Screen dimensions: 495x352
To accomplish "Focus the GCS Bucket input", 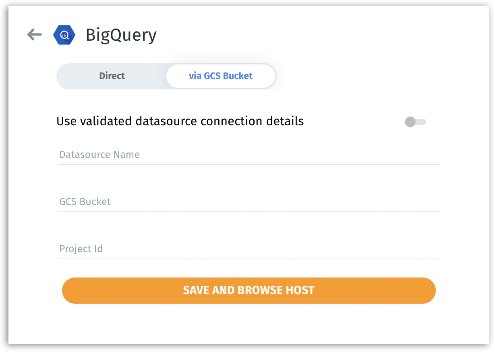I will 249,202.
